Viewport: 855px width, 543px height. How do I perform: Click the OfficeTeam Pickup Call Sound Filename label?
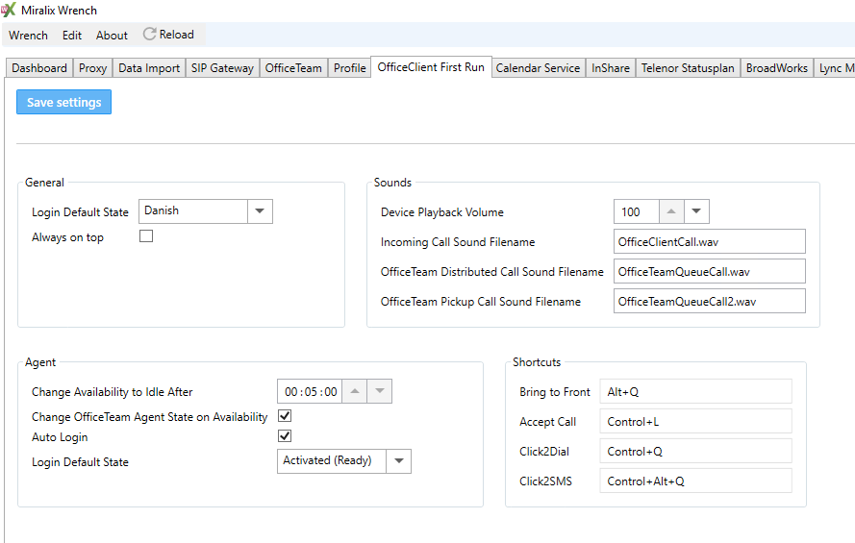[x=480, y=302]
